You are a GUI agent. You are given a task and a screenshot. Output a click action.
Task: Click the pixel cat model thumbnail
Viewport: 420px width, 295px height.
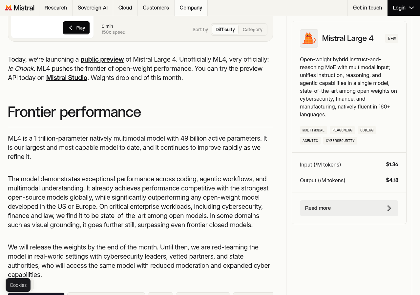309,38
